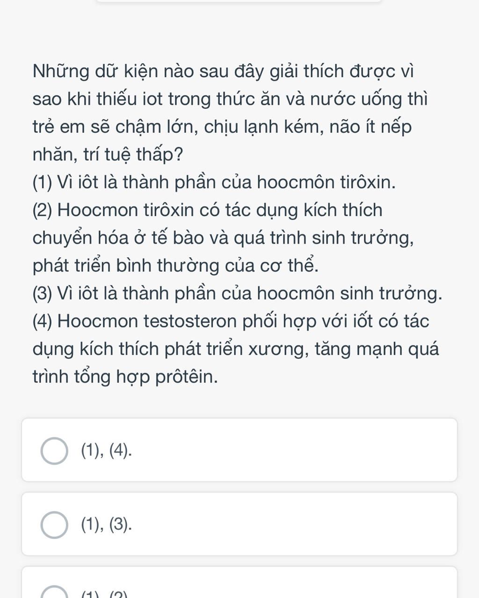Click statement (2) starting "Hoocmon tirôxin có tác dụng"
Viewport: 479px width, 598px height.
[x=208, y=211]
